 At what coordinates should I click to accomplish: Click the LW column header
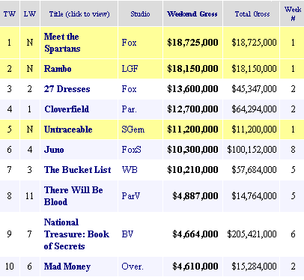[x=30, y=13]
